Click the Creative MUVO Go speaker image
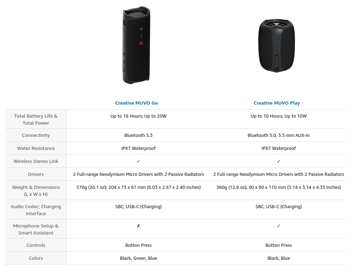 click(x=135, y=46)
